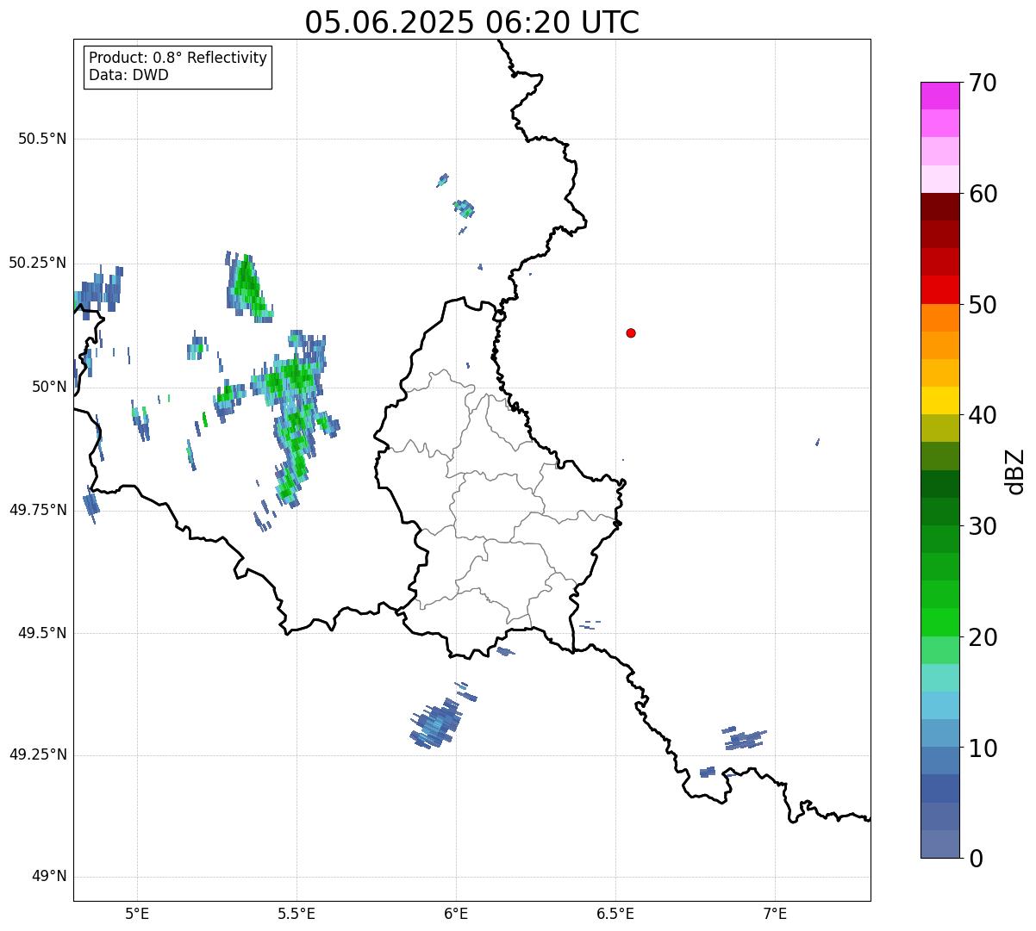Click the red station marker dot
This screenshot has height=931, width=1036.
[631, 332]
